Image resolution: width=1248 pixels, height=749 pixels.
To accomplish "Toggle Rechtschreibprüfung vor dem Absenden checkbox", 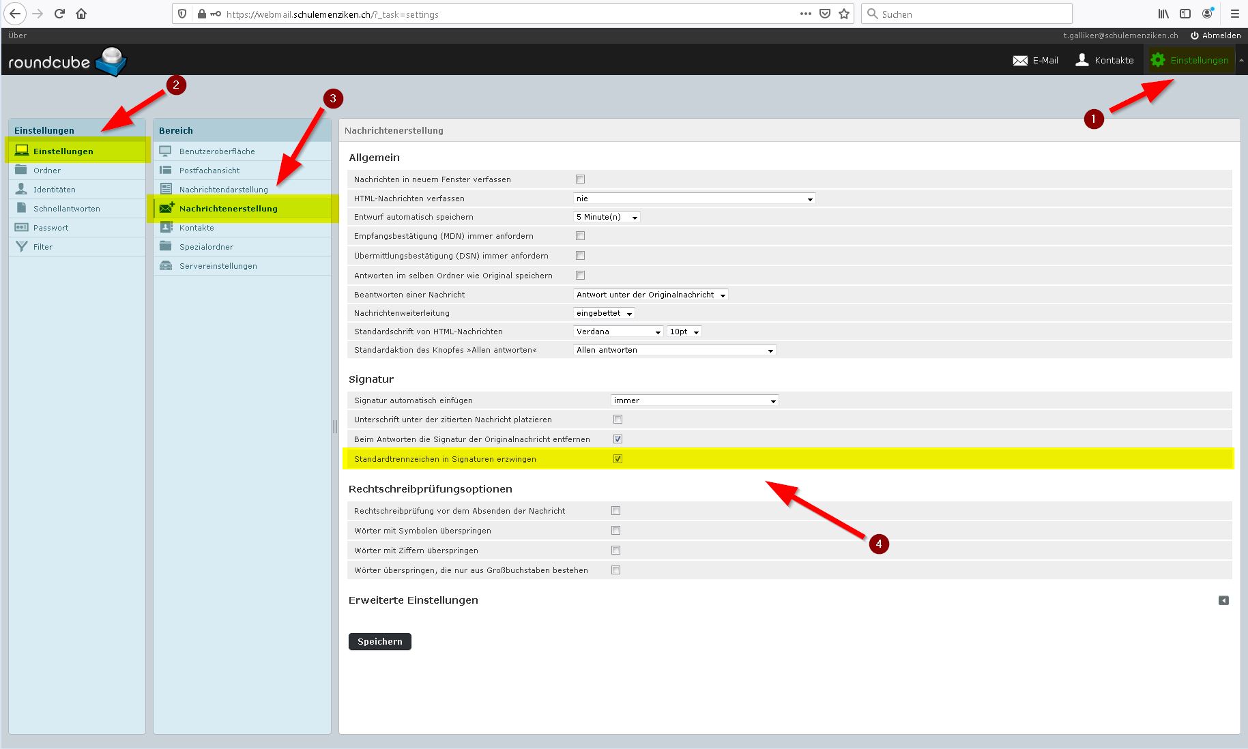I will coord(615,511).
